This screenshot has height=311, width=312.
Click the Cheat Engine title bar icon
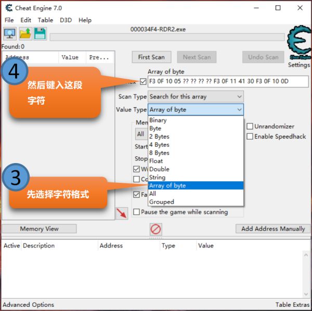pyautogui.click(x=9, y=8)
